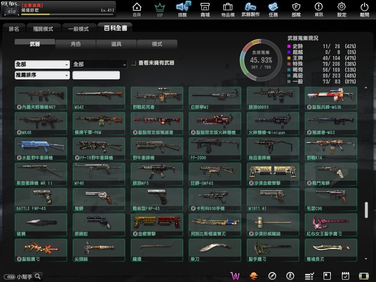Image resolution: width=376 pixels, height=282 pixels.
Task: Open the 任務 missions icon
Action: click(x=273, y=9)
